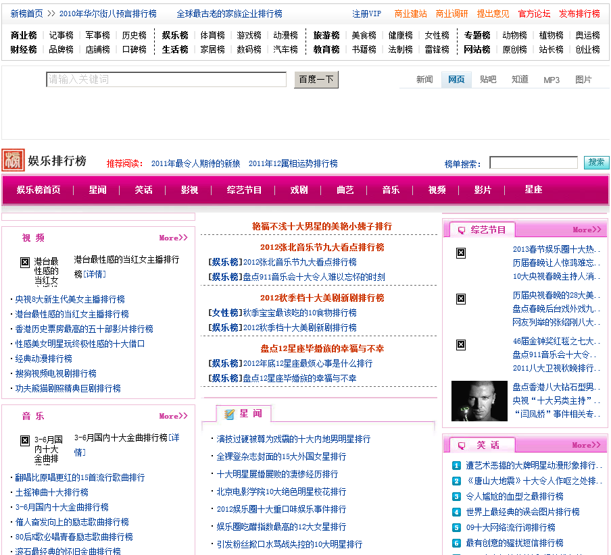Expand More>> in the 笑话 panel
The image size is (611, 555).
coord(587,445)
